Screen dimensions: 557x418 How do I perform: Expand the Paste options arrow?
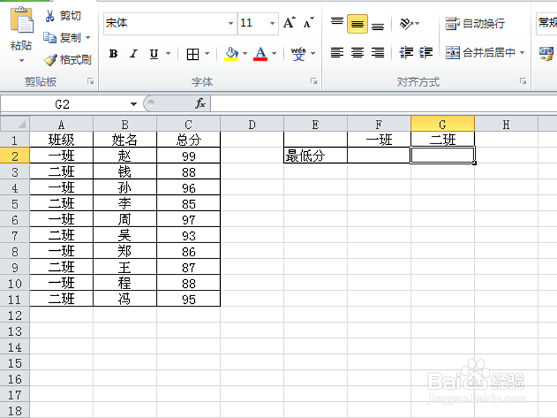tap(22, 61)
